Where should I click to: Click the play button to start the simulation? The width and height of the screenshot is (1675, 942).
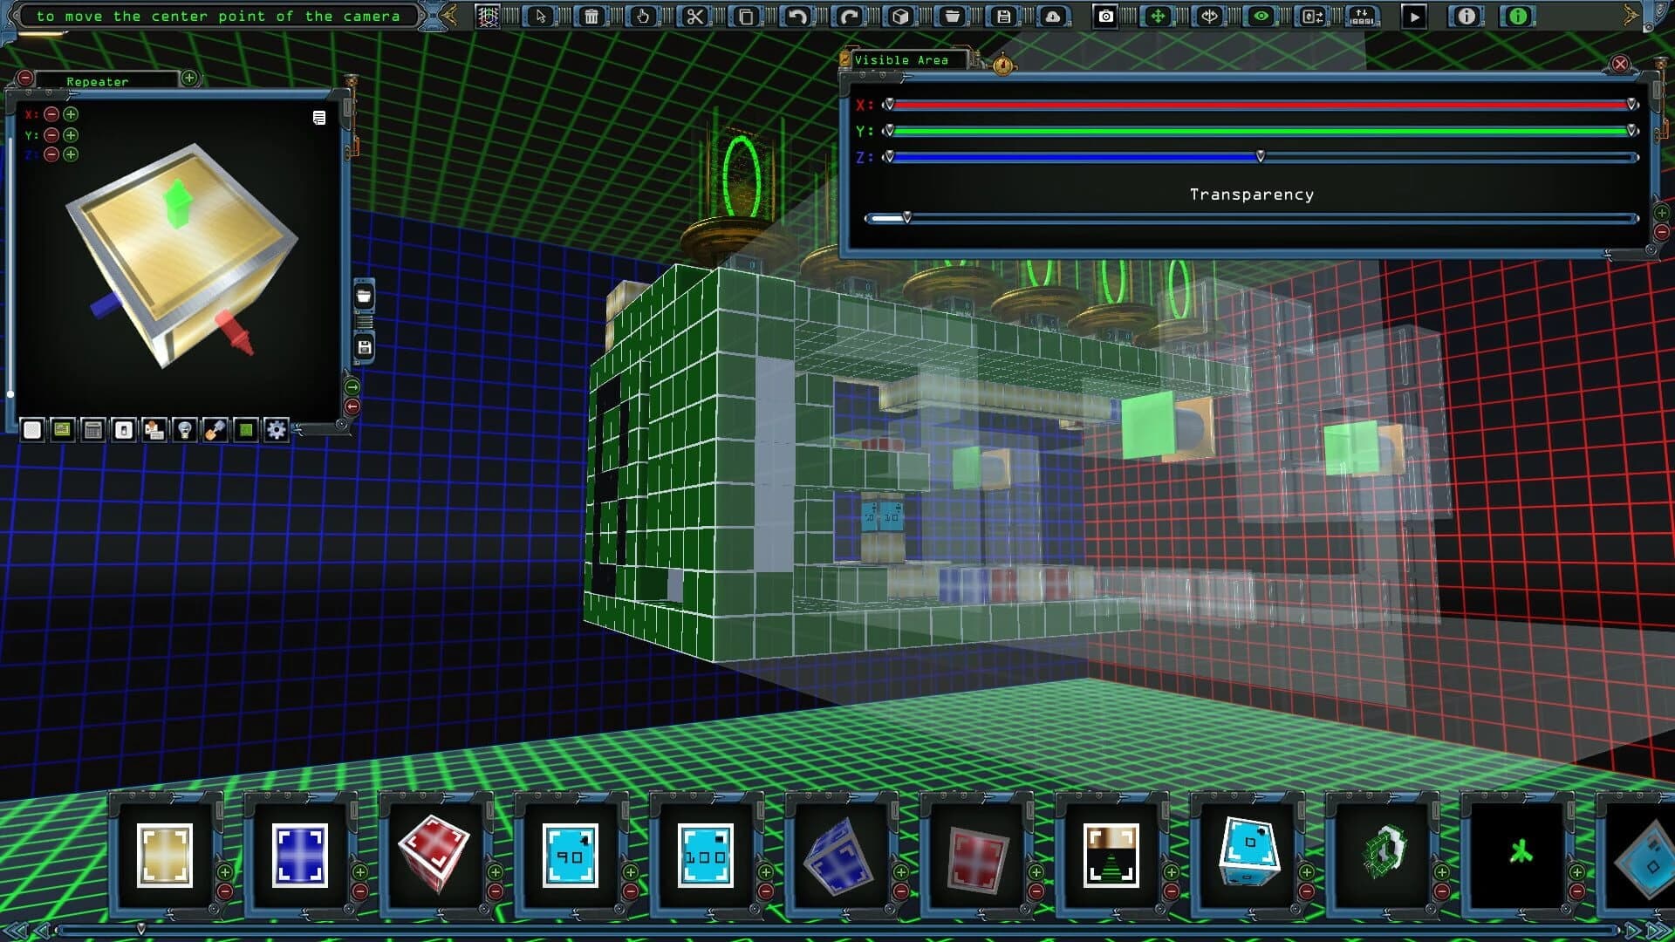tap(1413, 15)
